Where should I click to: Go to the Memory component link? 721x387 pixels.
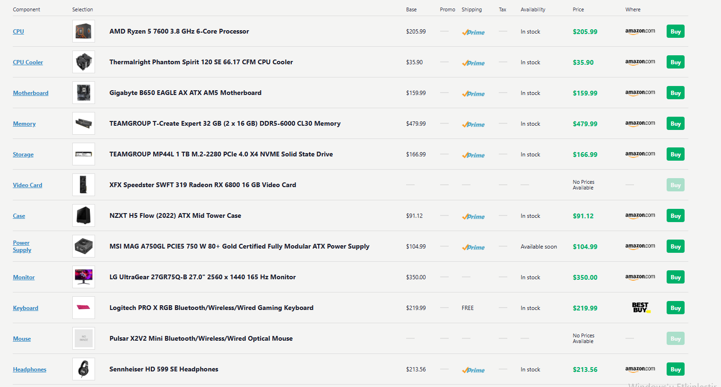24,124
